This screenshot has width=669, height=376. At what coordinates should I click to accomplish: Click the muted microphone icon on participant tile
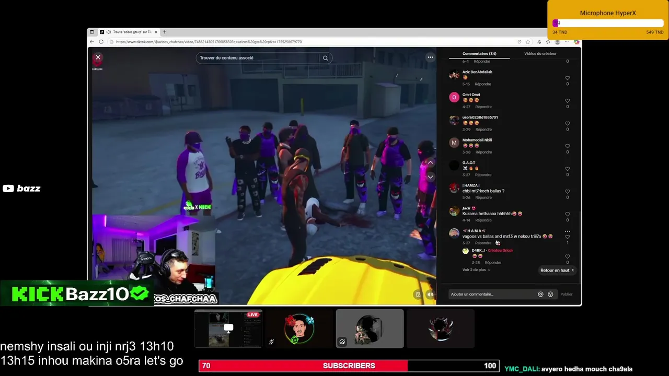click(x=271, y=342)
